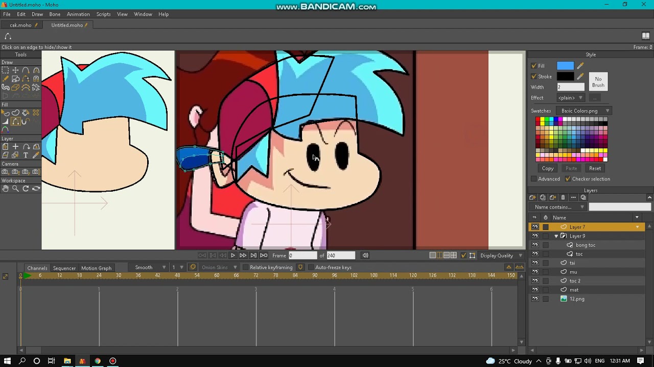Uncheck the Fill checkbox in Style panel
This screenshot has height=367, width=654.
(534, 66)
